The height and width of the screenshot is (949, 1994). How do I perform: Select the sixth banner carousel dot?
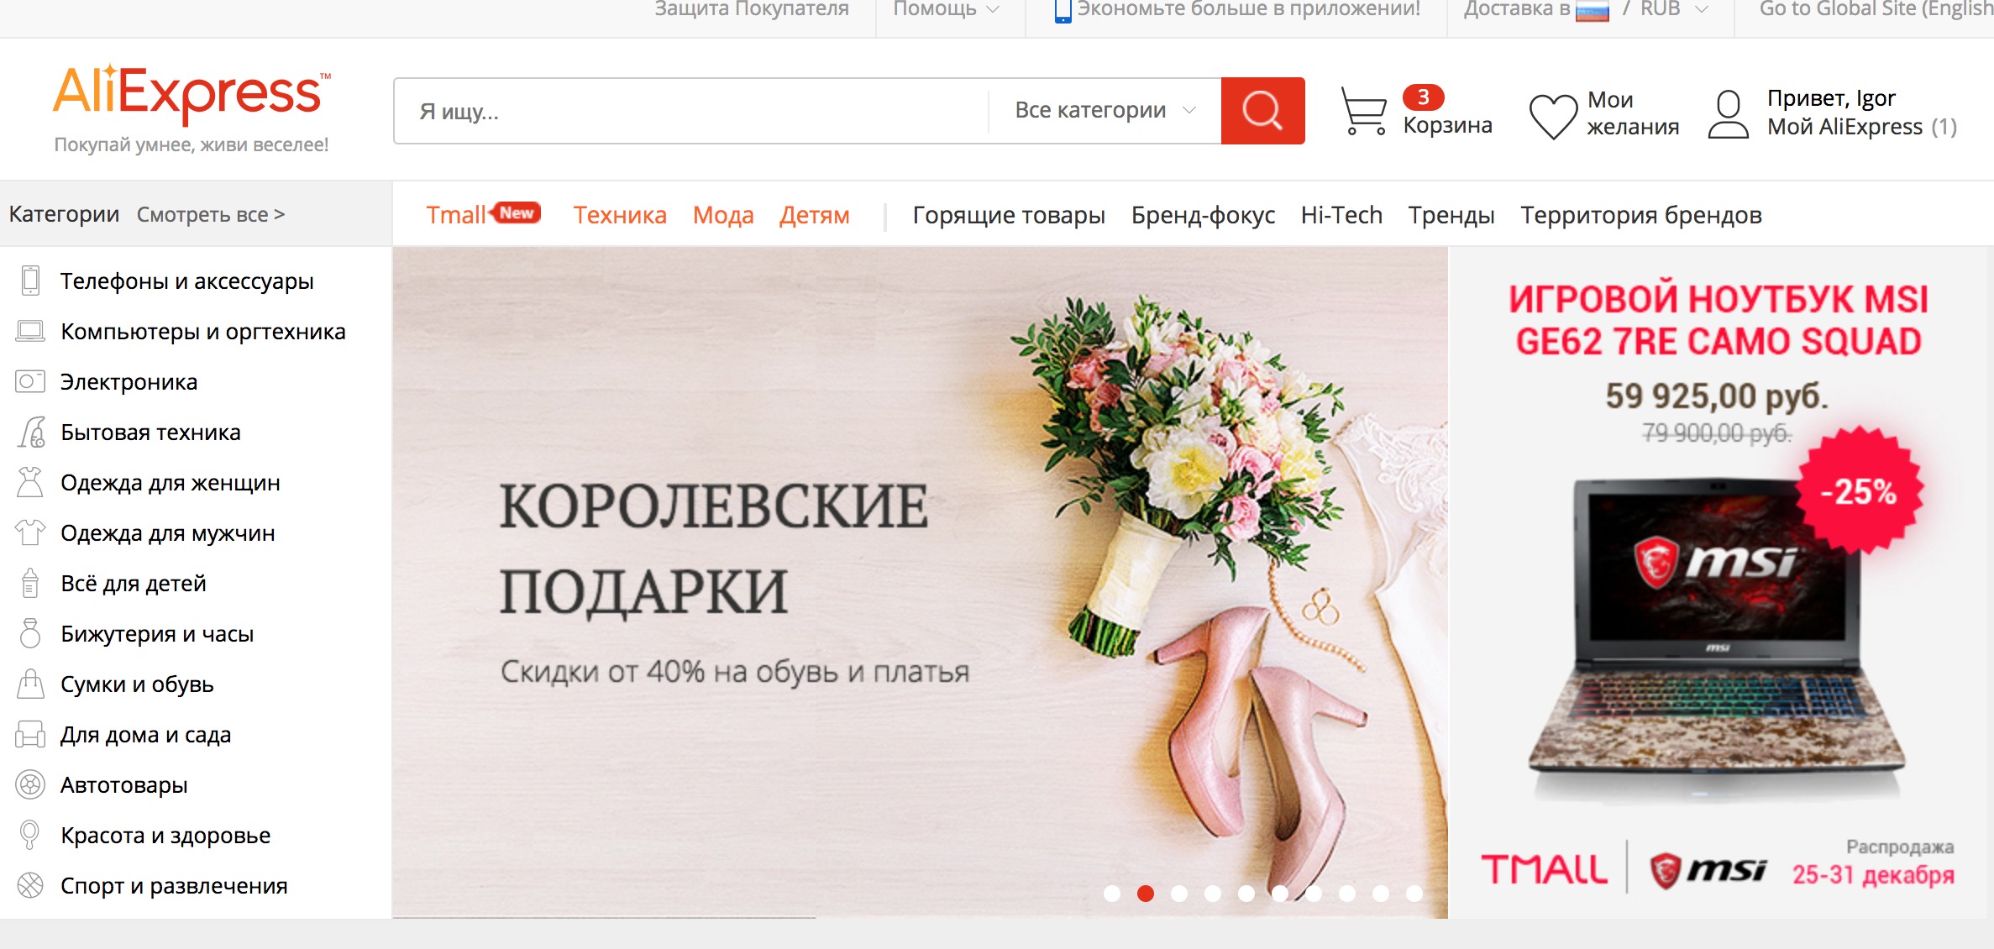[x=1280, y=894]
